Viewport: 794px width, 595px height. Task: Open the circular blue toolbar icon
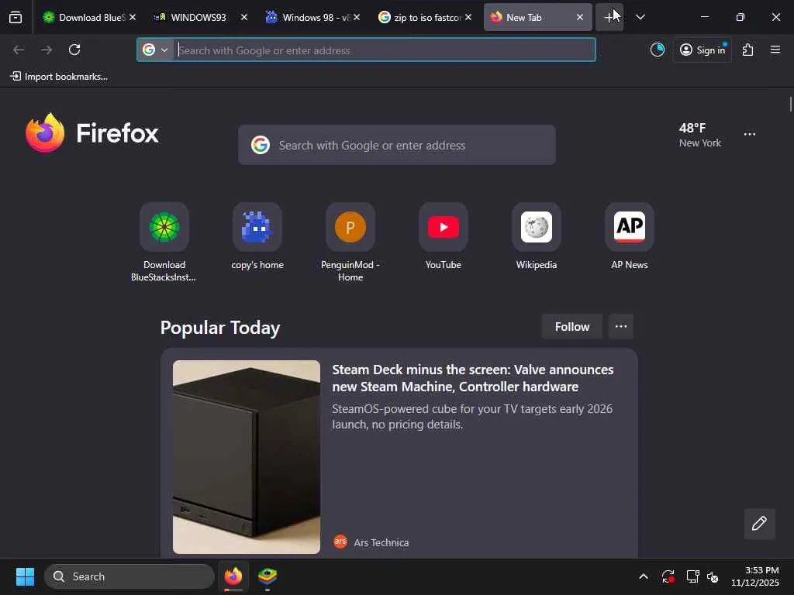(658, 50)
